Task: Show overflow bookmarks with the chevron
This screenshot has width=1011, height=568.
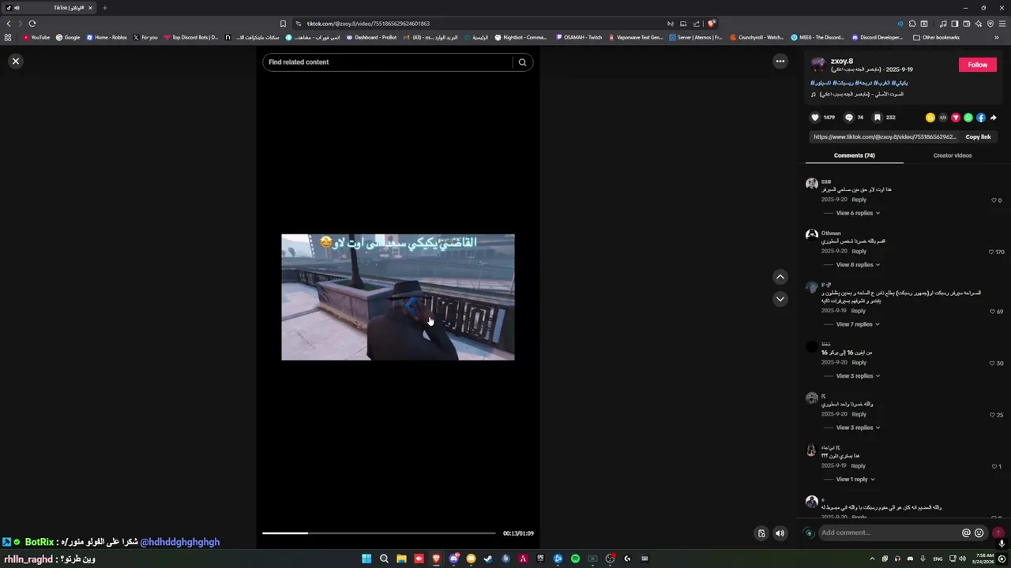Action: click(x=997, y=37)
